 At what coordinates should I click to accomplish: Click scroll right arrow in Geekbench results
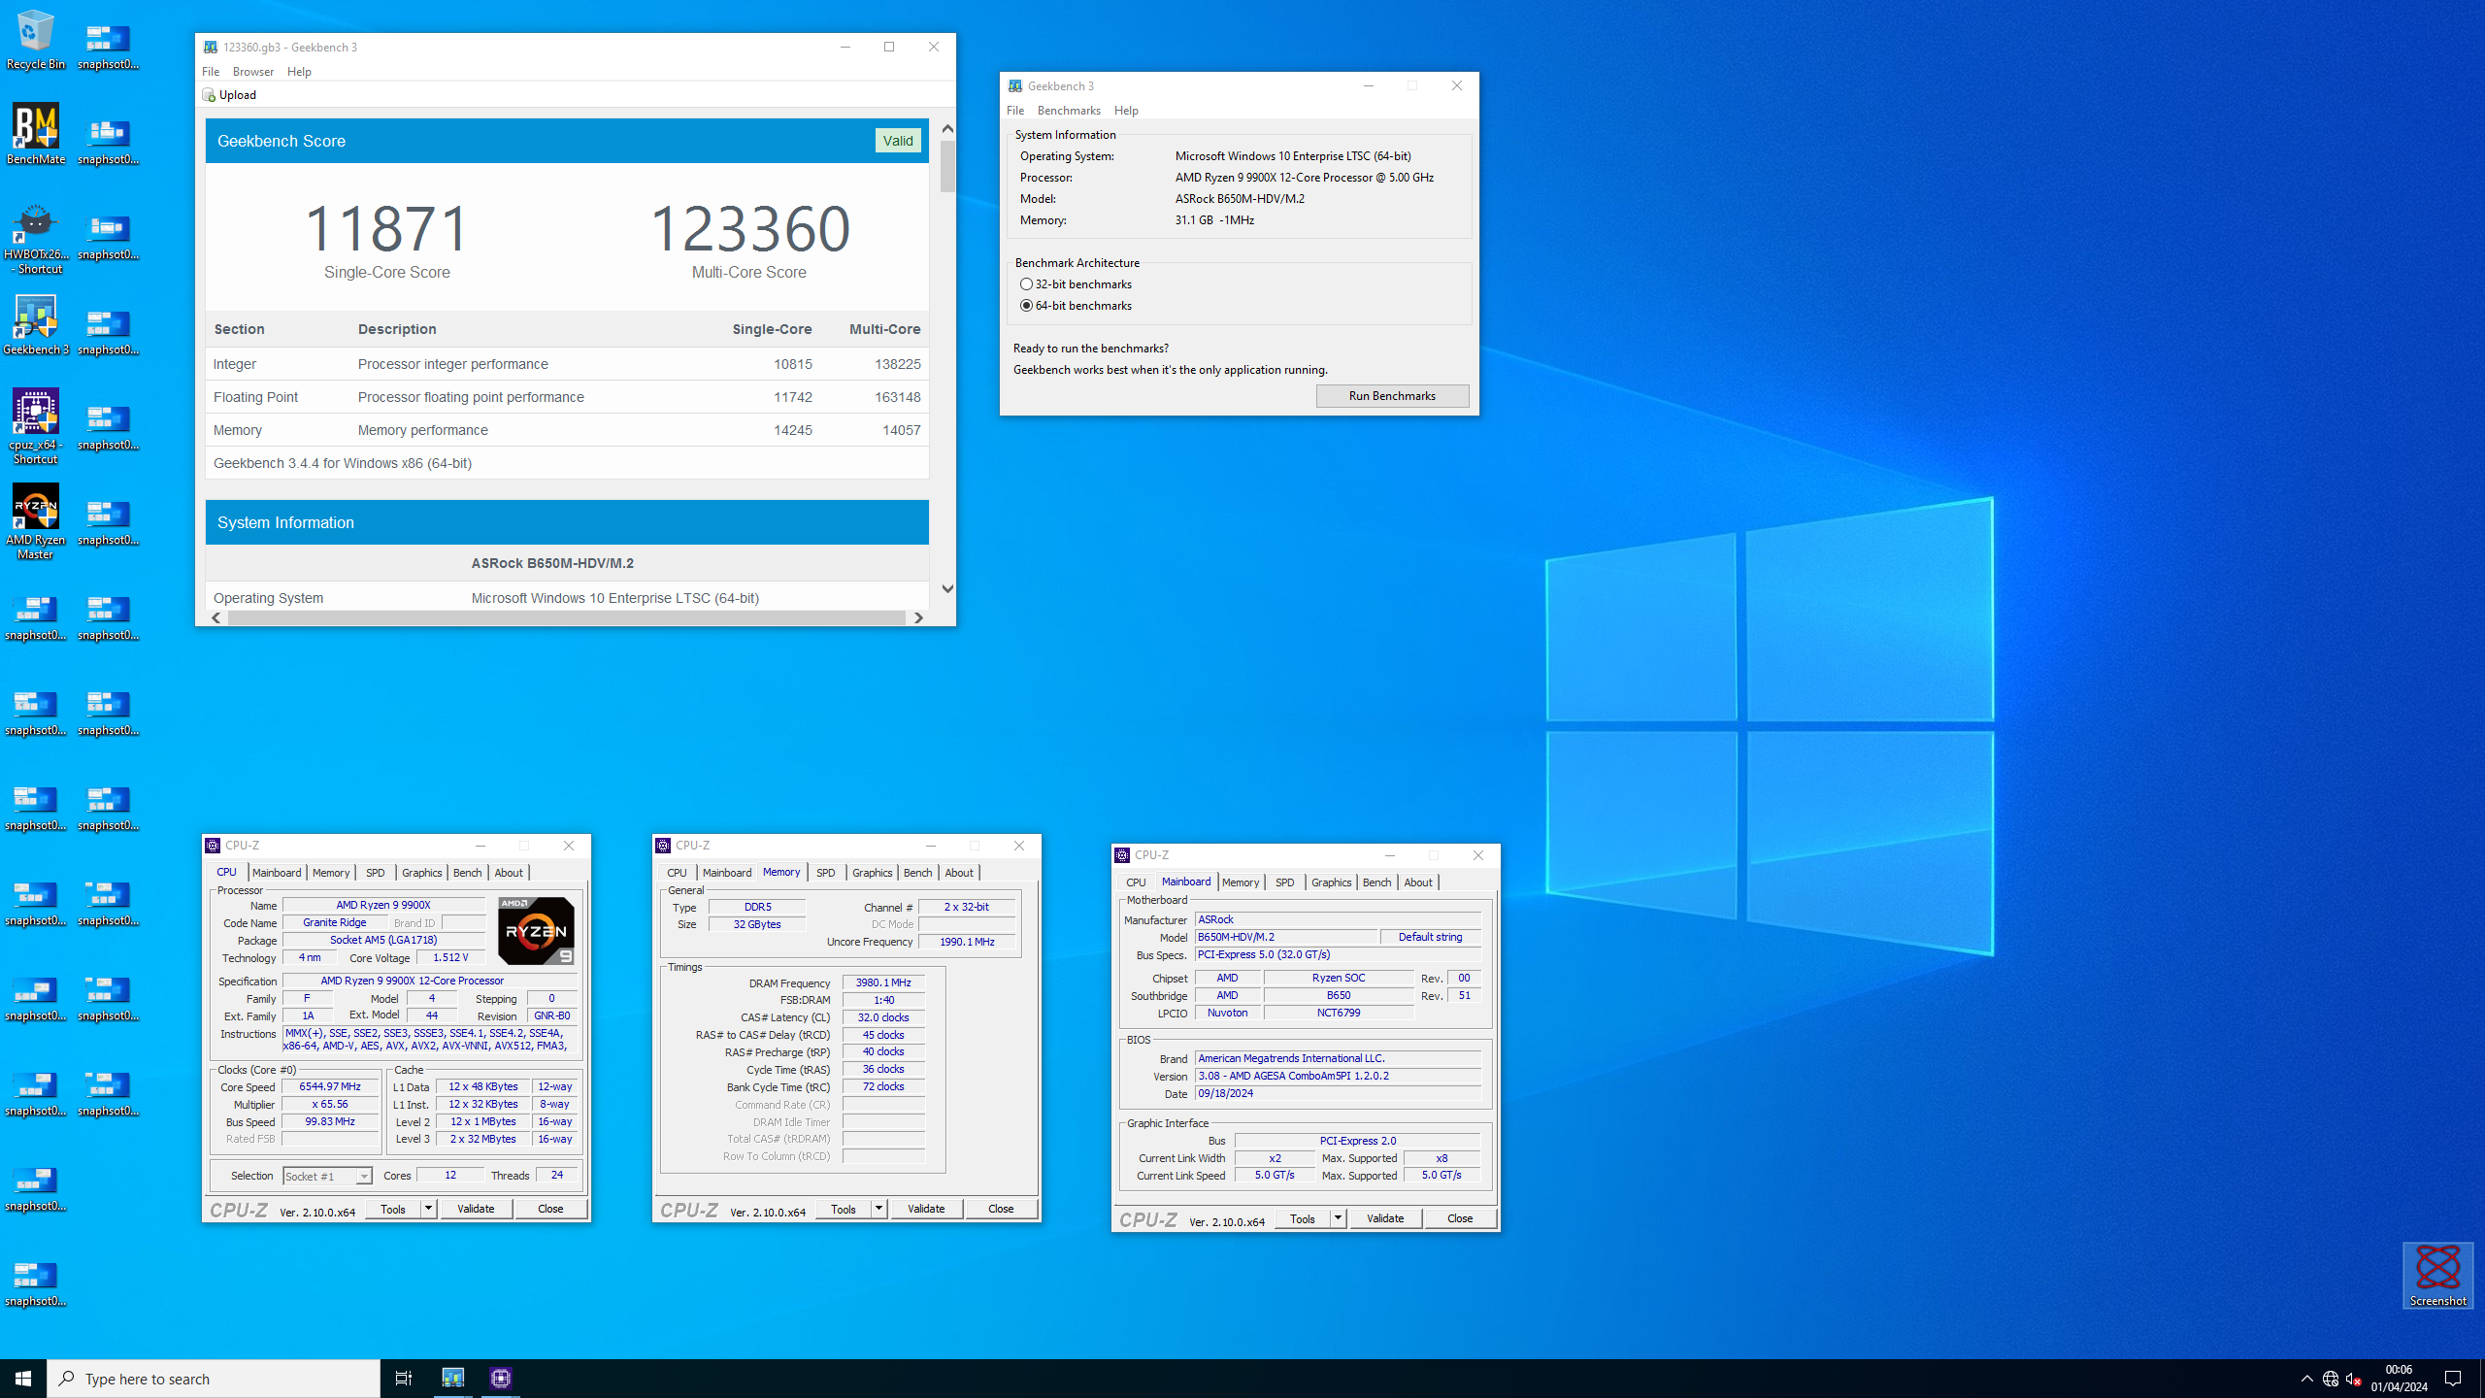[918, 617]
